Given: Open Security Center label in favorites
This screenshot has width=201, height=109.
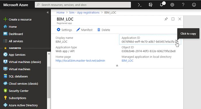Looking at the screenshot, I should [x=19, y=91].
